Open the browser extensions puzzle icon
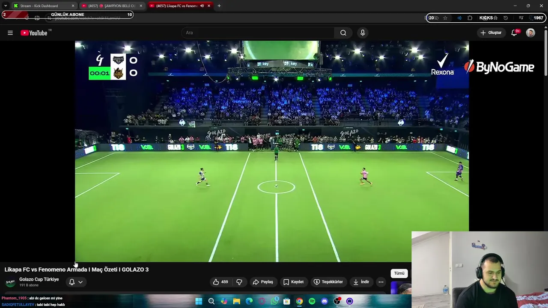The image size is (548, 308). pos(470,18)
